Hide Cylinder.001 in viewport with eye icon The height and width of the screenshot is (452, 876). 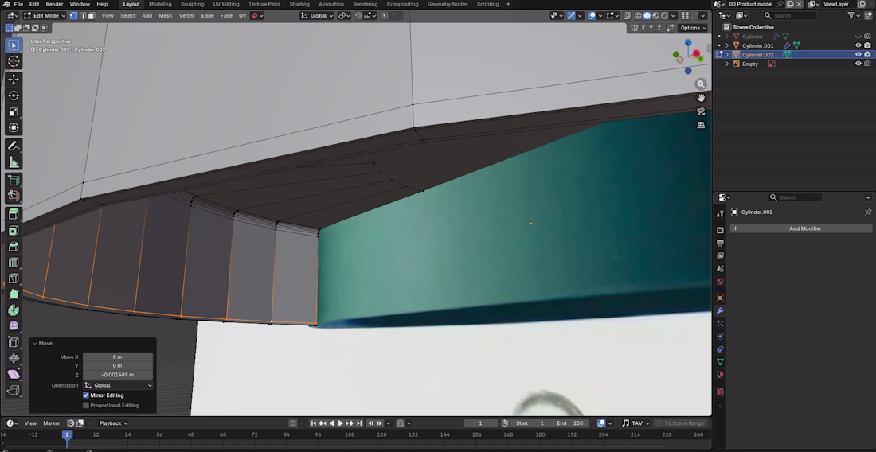(858, 46)
